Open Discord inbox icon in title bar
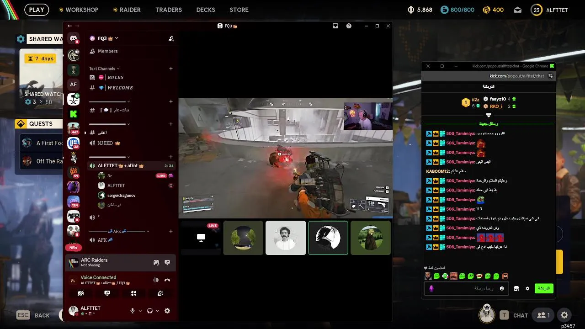Image resolution: width=585 pixels, height=329 pixels. point(335,26)
